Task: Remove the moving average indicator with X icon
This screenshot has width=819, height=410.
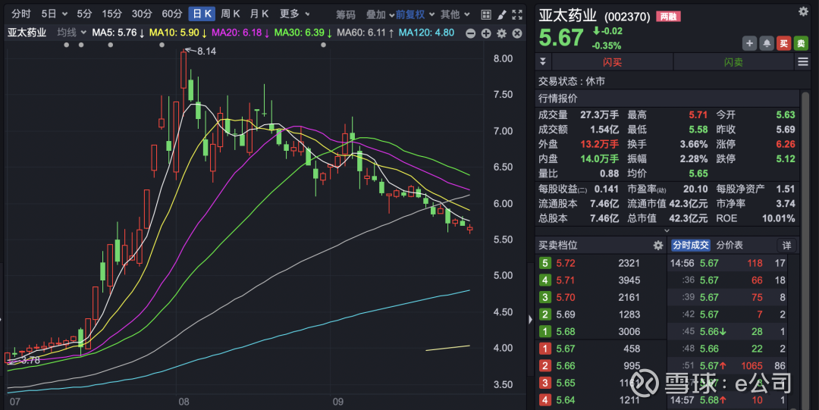Action: pyautogui.click(x=516, y=33)
